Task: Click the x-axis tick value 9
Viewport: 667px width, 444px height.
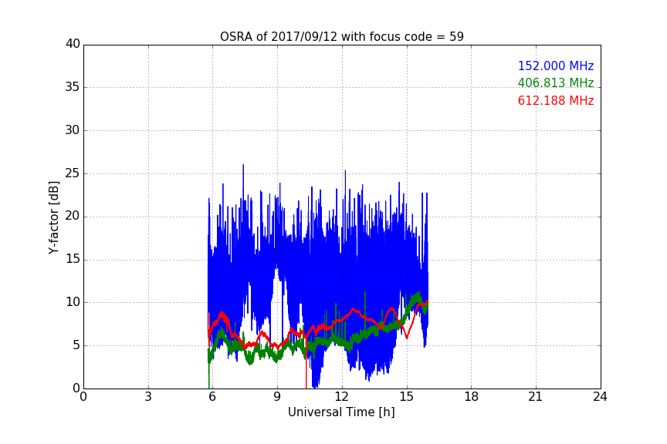Action: [x=277, y=397]
